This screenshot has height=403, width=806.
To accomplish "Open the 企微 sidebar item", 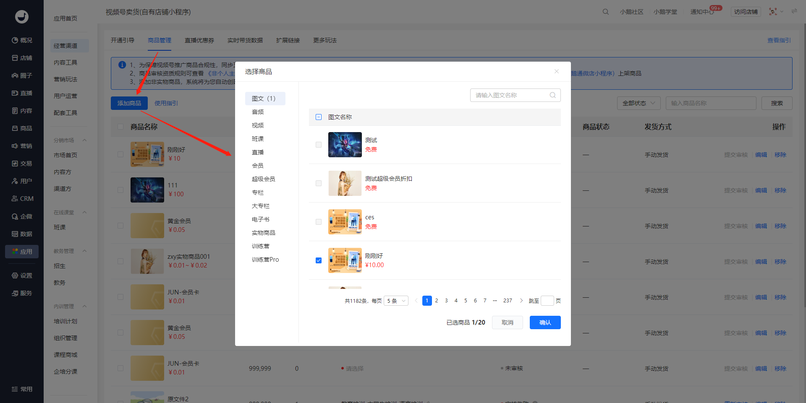I will point(22,216).
